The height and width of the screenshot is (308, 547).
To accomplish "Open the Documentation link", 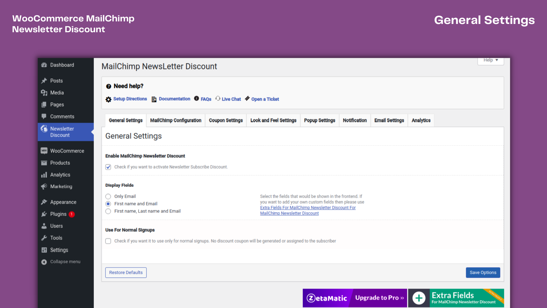I will pyautogui.click(x=175, y=99).
